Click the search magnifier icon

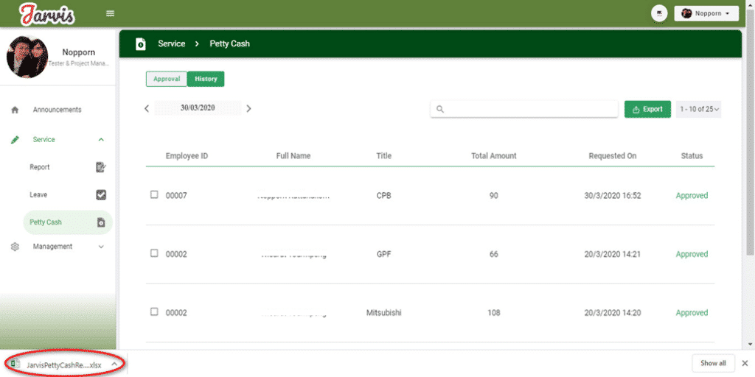(x=440, y=109)
